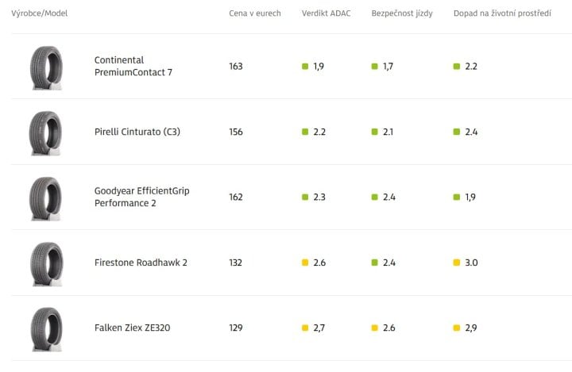The height and width of the screenshot is (372, 572).
Task: Click the Goodyear EfficientGrip tire image
Action: click(x=45, y=198)
